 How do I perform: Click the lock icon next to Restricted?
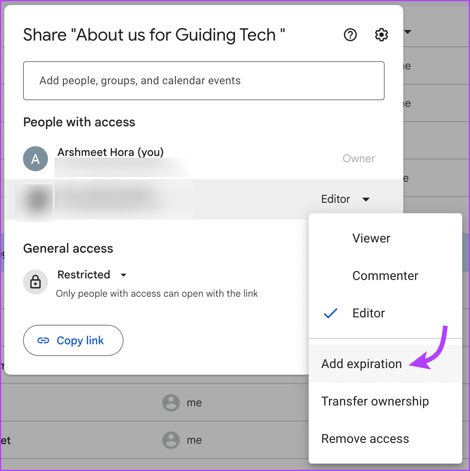pyautogui.click(x=35, y=282)
